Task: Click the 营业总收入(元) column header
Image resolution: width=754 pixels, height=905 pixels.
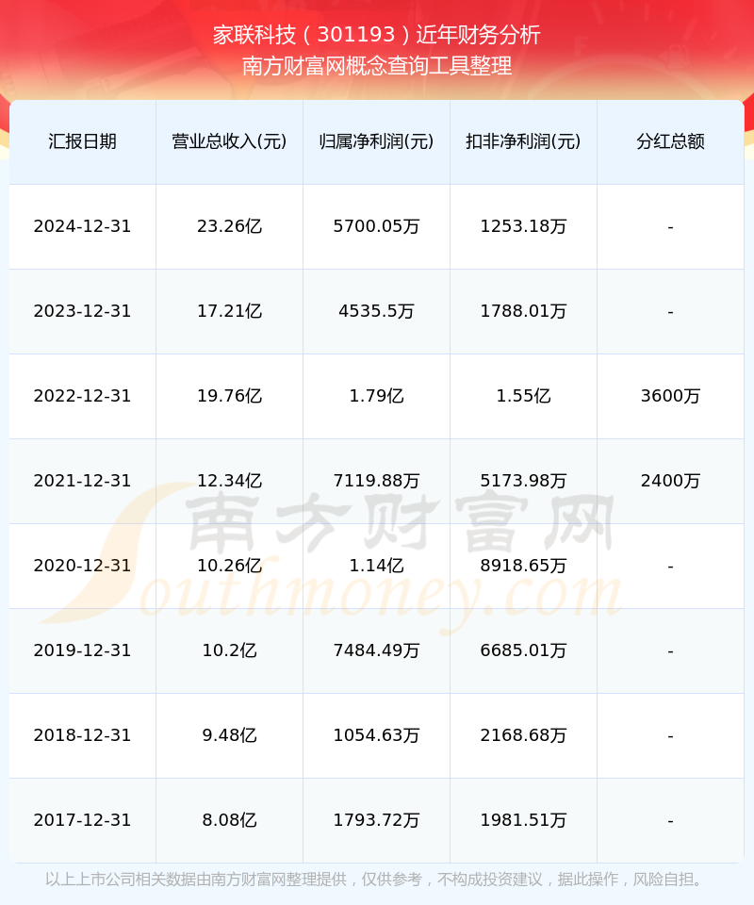Action: click(230, 141)
